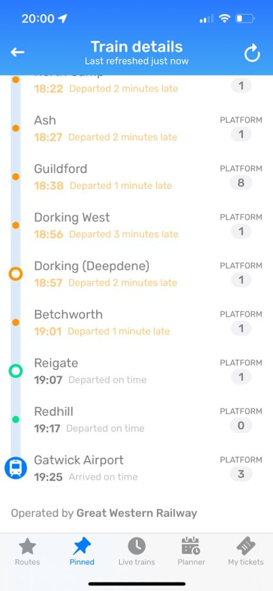Open the Routes star tab
The image size is (273, 591).
(27, 552)
